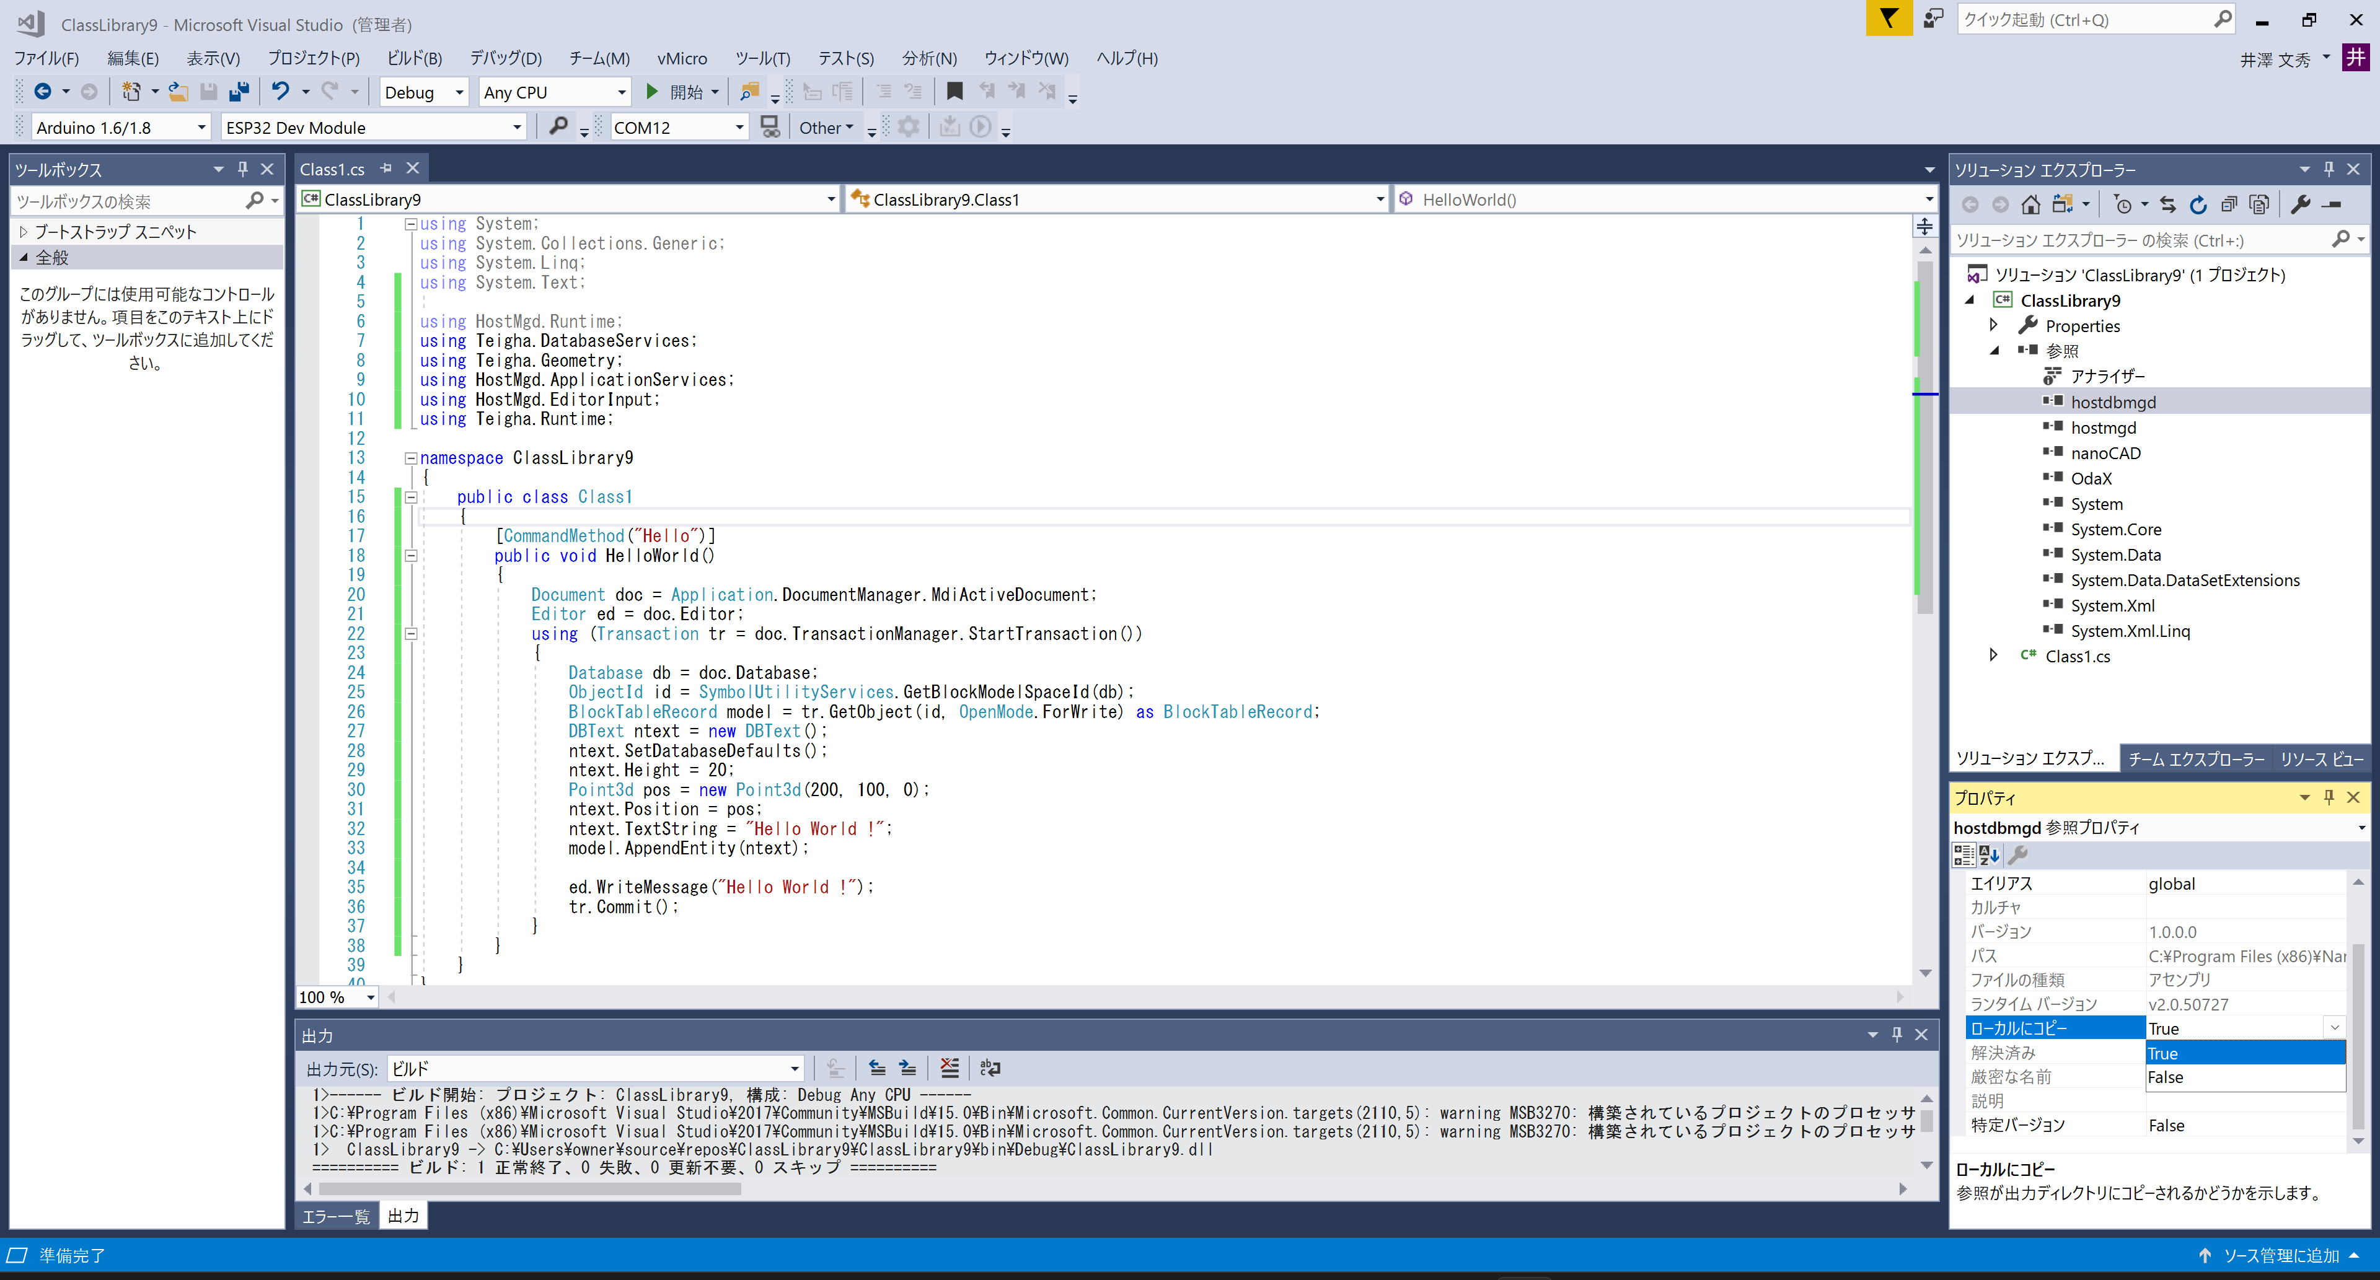Screen dimensions: 2380x1280
Task: Click the Undo arrow icon
Action: pyautogui.click(x=281, y=92)
